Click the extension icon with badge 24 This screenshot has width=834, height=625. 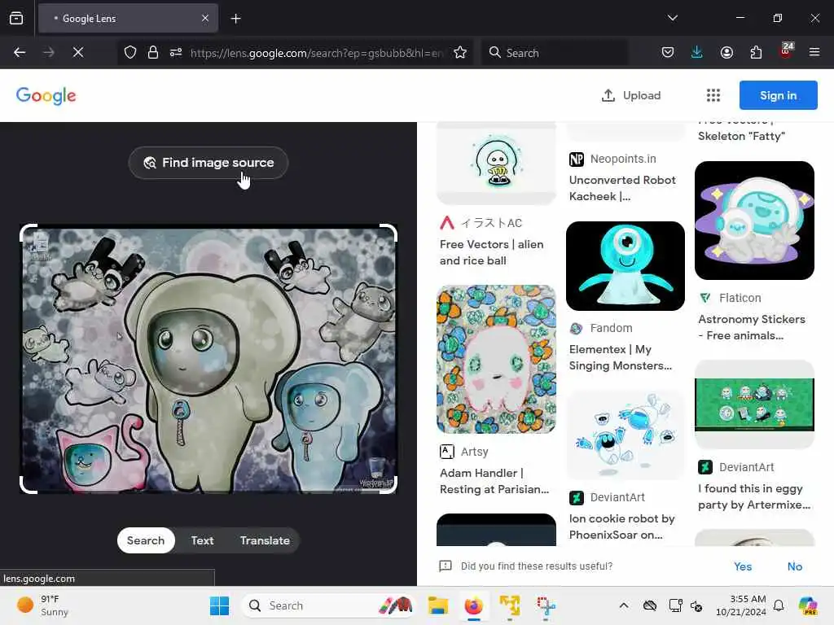click(x=786, y=51)
